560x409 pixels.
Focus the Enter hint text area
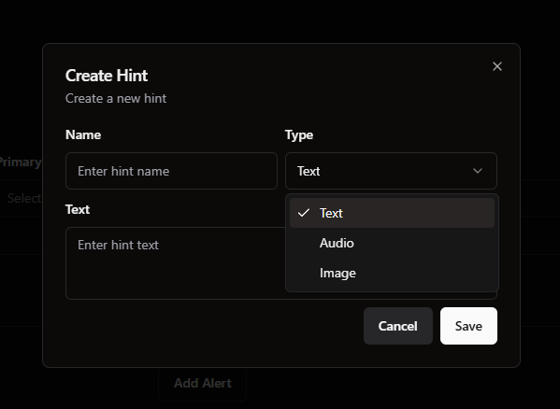coord(175,263)
